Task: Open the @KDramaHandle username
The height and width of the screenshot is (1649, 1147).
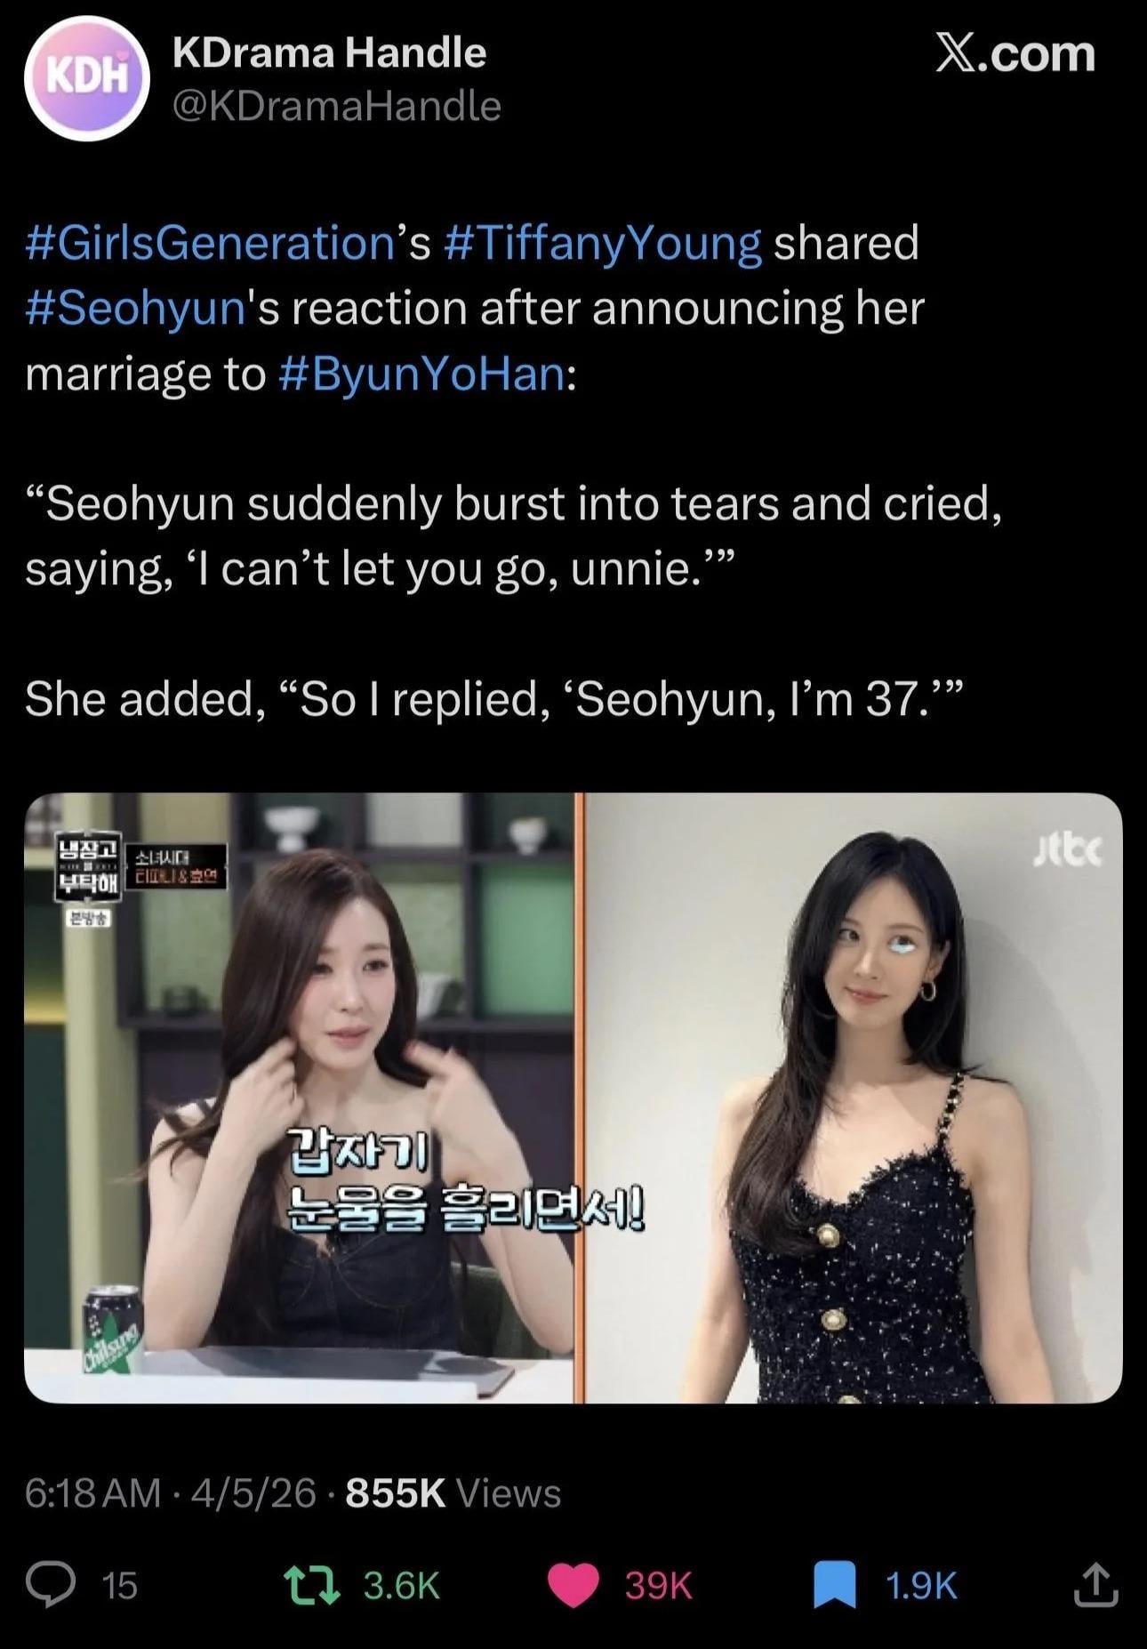Action: [336, 106]
